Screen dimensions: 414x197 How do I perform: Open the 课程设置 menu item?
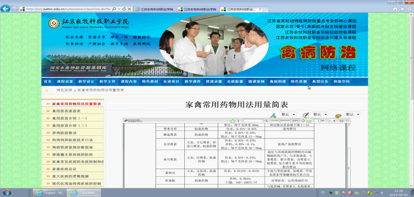tap(65, 82)
